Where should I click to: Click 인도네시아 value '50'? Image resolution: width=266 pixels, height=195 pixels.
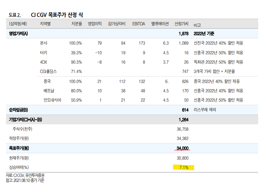(x=186, y=100)
